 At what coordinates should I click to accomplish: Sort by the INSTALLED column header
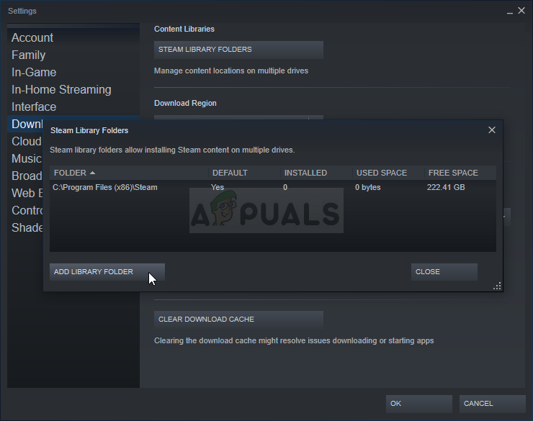316,173
